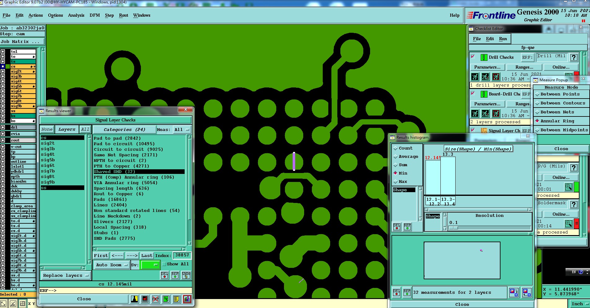Click Index field showing 38857
Screen dimensions: 590x308
(182, 255)
